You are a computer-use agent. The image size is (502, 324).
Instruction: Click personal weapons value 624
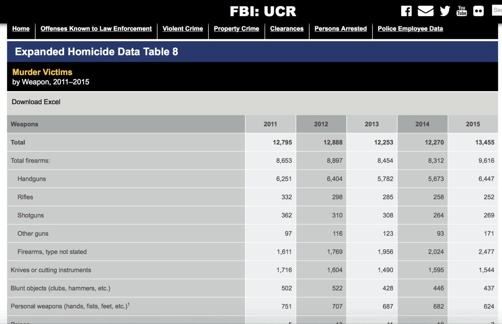click(x=489, y=306)
